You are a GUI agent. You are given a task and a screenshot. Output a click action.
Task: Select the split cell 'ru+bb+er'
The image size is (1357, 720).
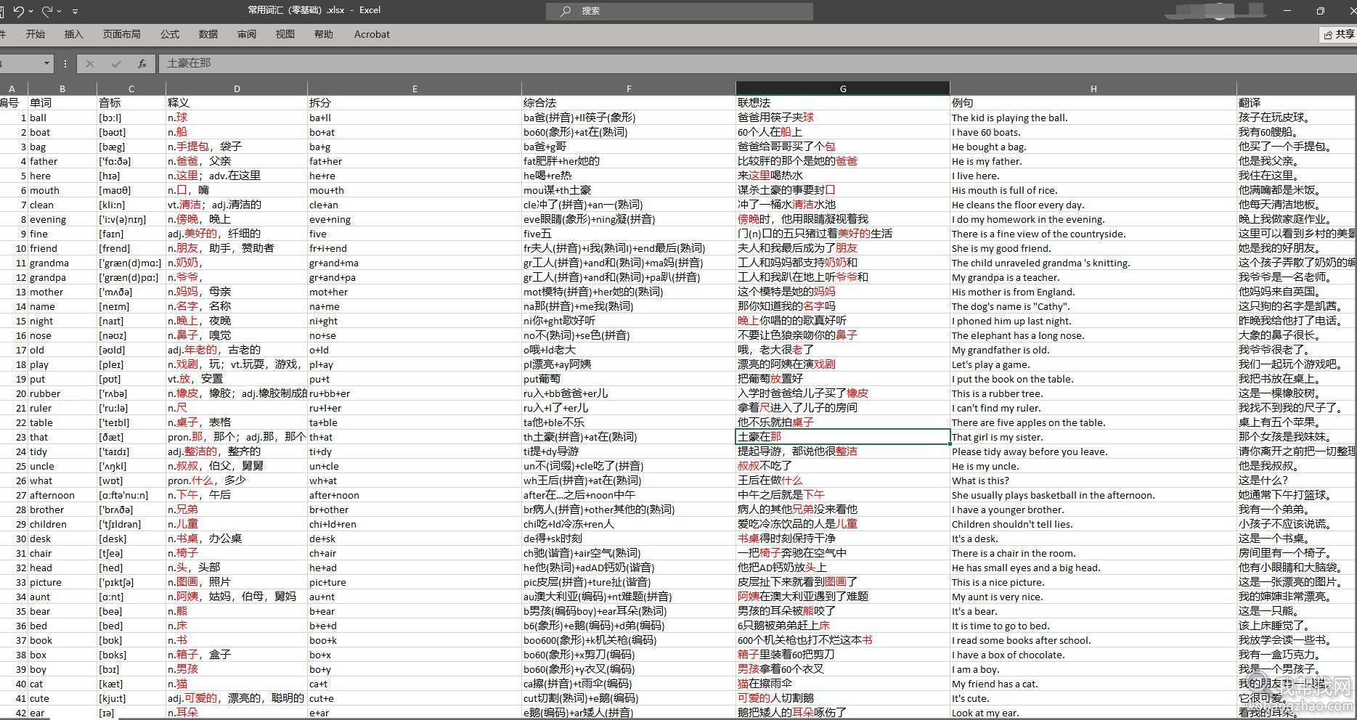click(415, 393)
